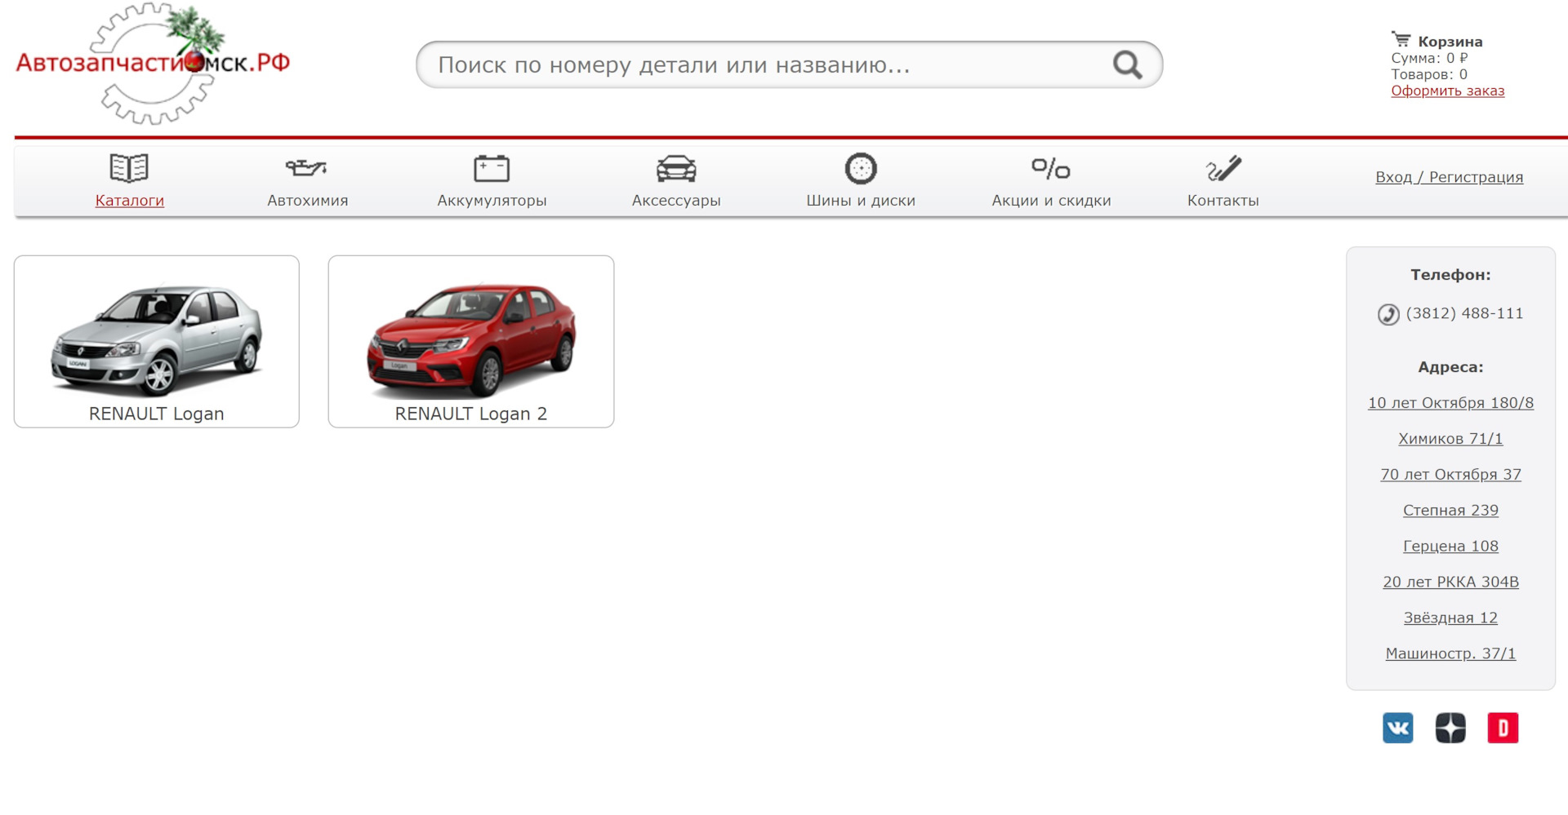Open the VK social network icon
Image resolution: width=1568 pixels, height=815 pixels.
point(1398,728)
